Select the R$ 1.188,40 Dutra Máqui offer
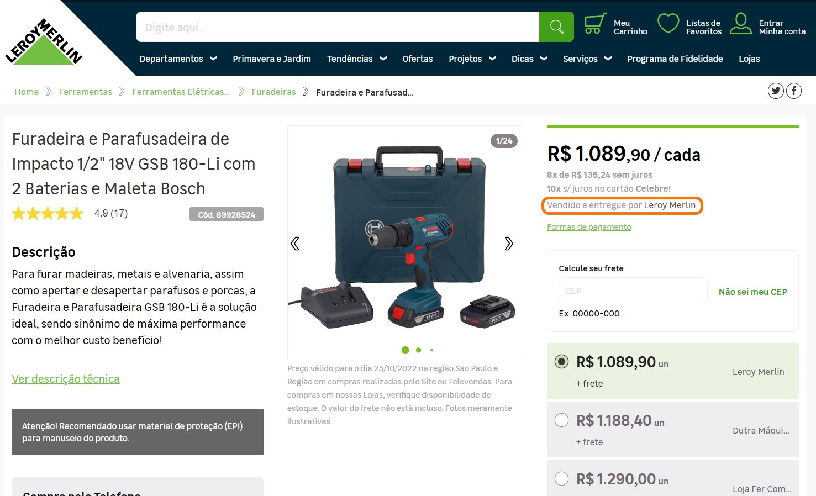The image size is (816, 496). (x=561, y=420)
